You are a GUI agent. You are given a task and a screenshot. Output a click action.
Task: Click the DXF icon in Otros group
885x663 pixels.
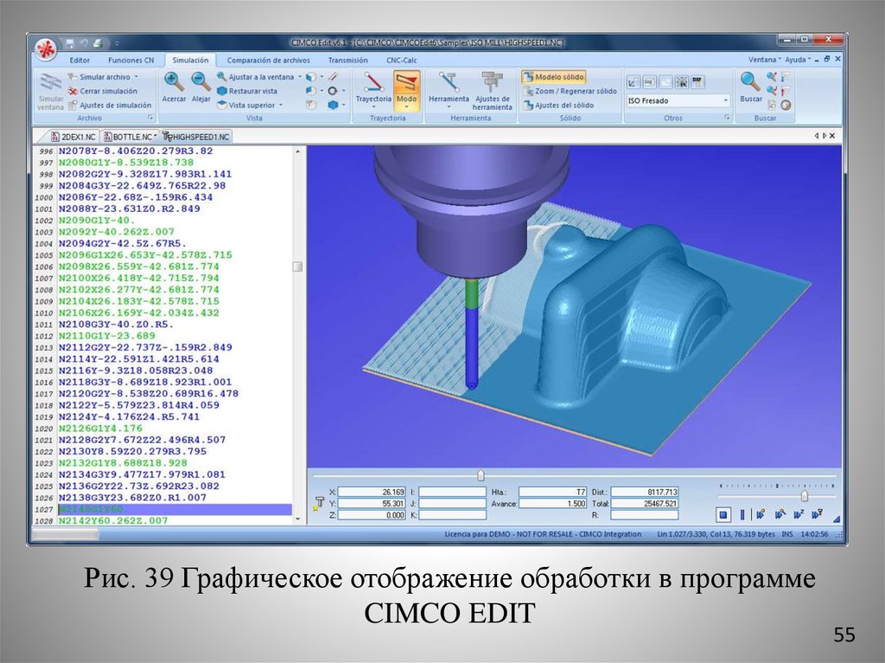point(697,82)
